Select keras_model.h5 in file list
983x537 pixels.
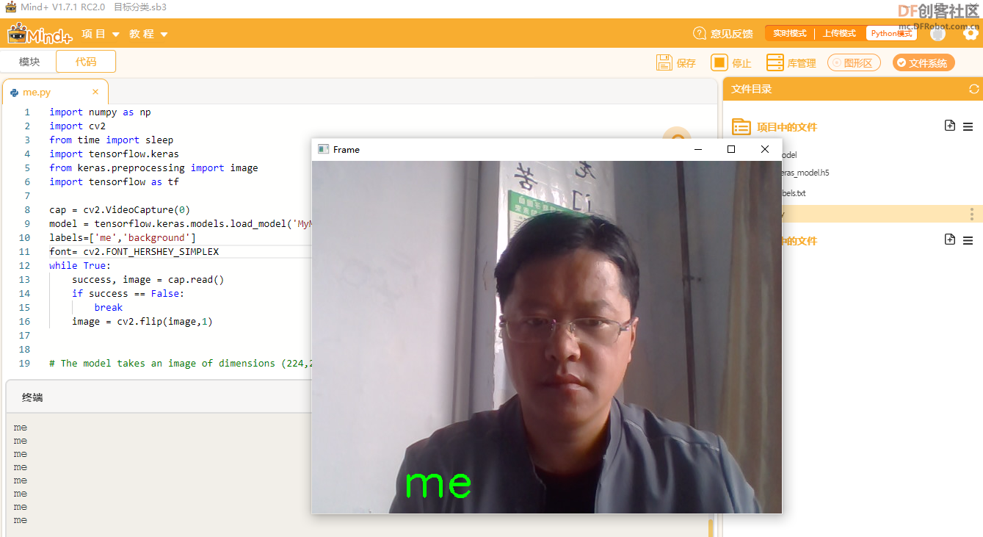[x=805, y=173]
